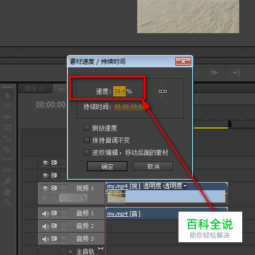
Task: Click 取消 to cancel the dialog
Action: (153, 166)
